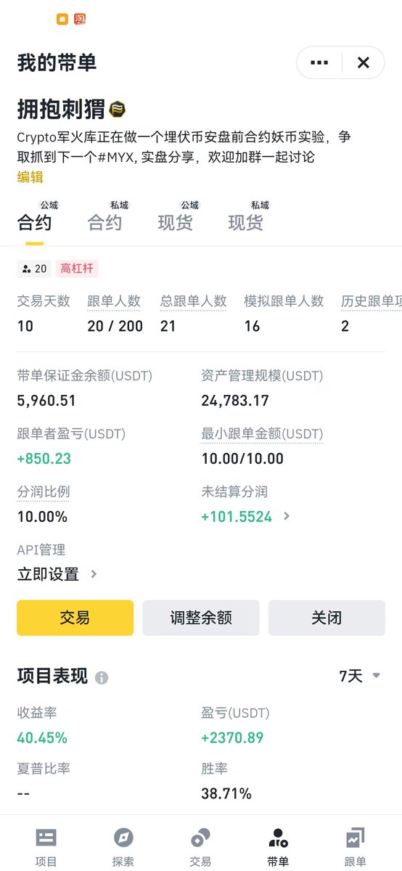Image resolution: width=402 pixels, height=871 pixels.
Task: Go to 探索 compass icon
Action: click(x=123, y=846)
